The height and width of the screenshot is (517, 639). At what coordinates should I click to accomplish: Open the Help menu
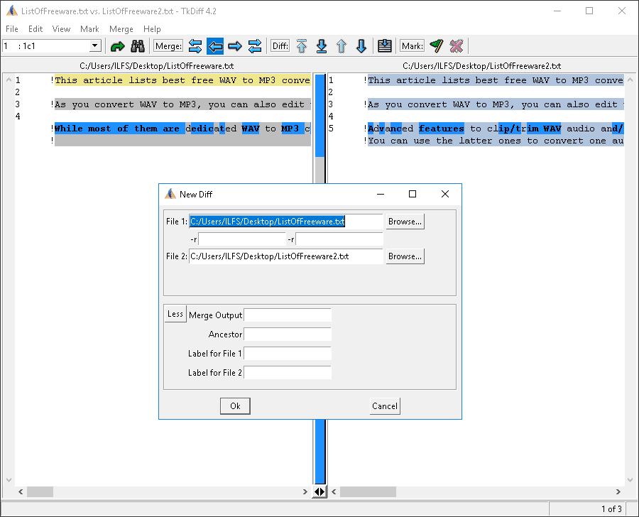[152, 29]
